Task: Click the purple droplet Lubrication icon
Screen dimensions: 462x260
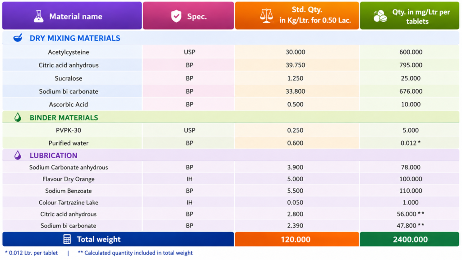Action: [x=18, y=155]
